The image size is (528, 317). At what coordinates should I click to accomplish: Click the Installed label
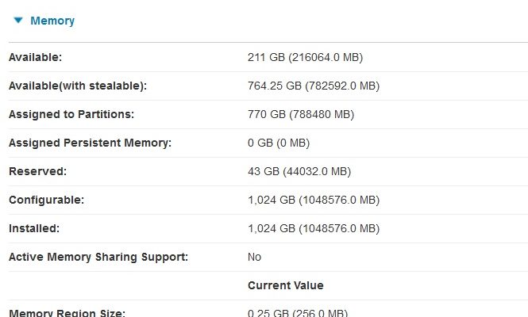click(x=34, y=229)
